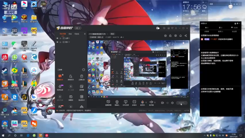Click the record video icon beside the preview eye
The width and height of the screenshot is (245, 138).
(x=163, y=103)
